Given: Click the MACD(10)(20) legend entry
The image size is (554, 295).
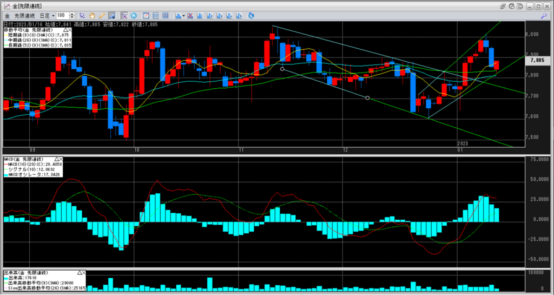Looking at the screenshot, I should click(33, 165).
